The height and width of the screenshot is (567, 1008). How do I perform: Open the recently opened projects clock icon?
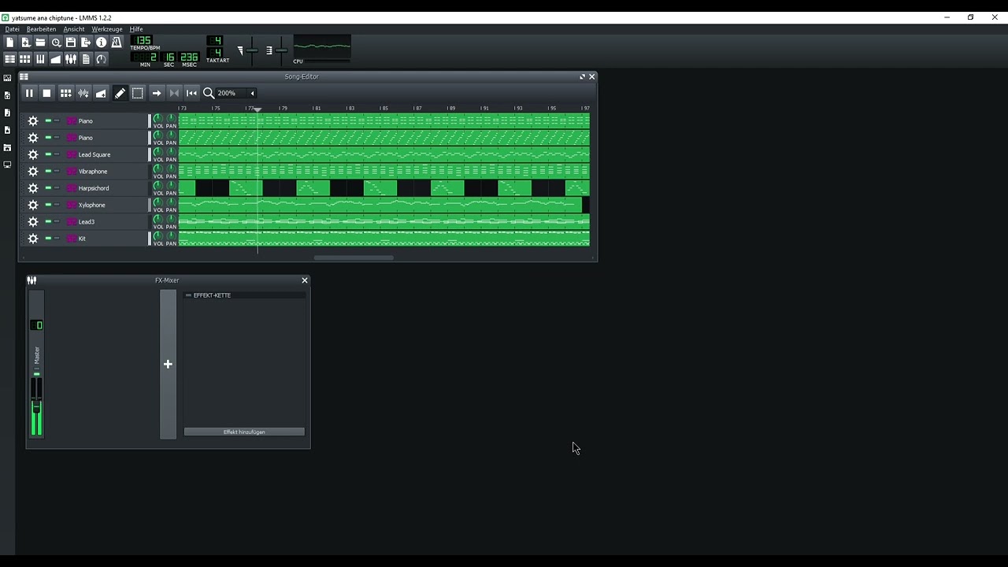(56, 43)
